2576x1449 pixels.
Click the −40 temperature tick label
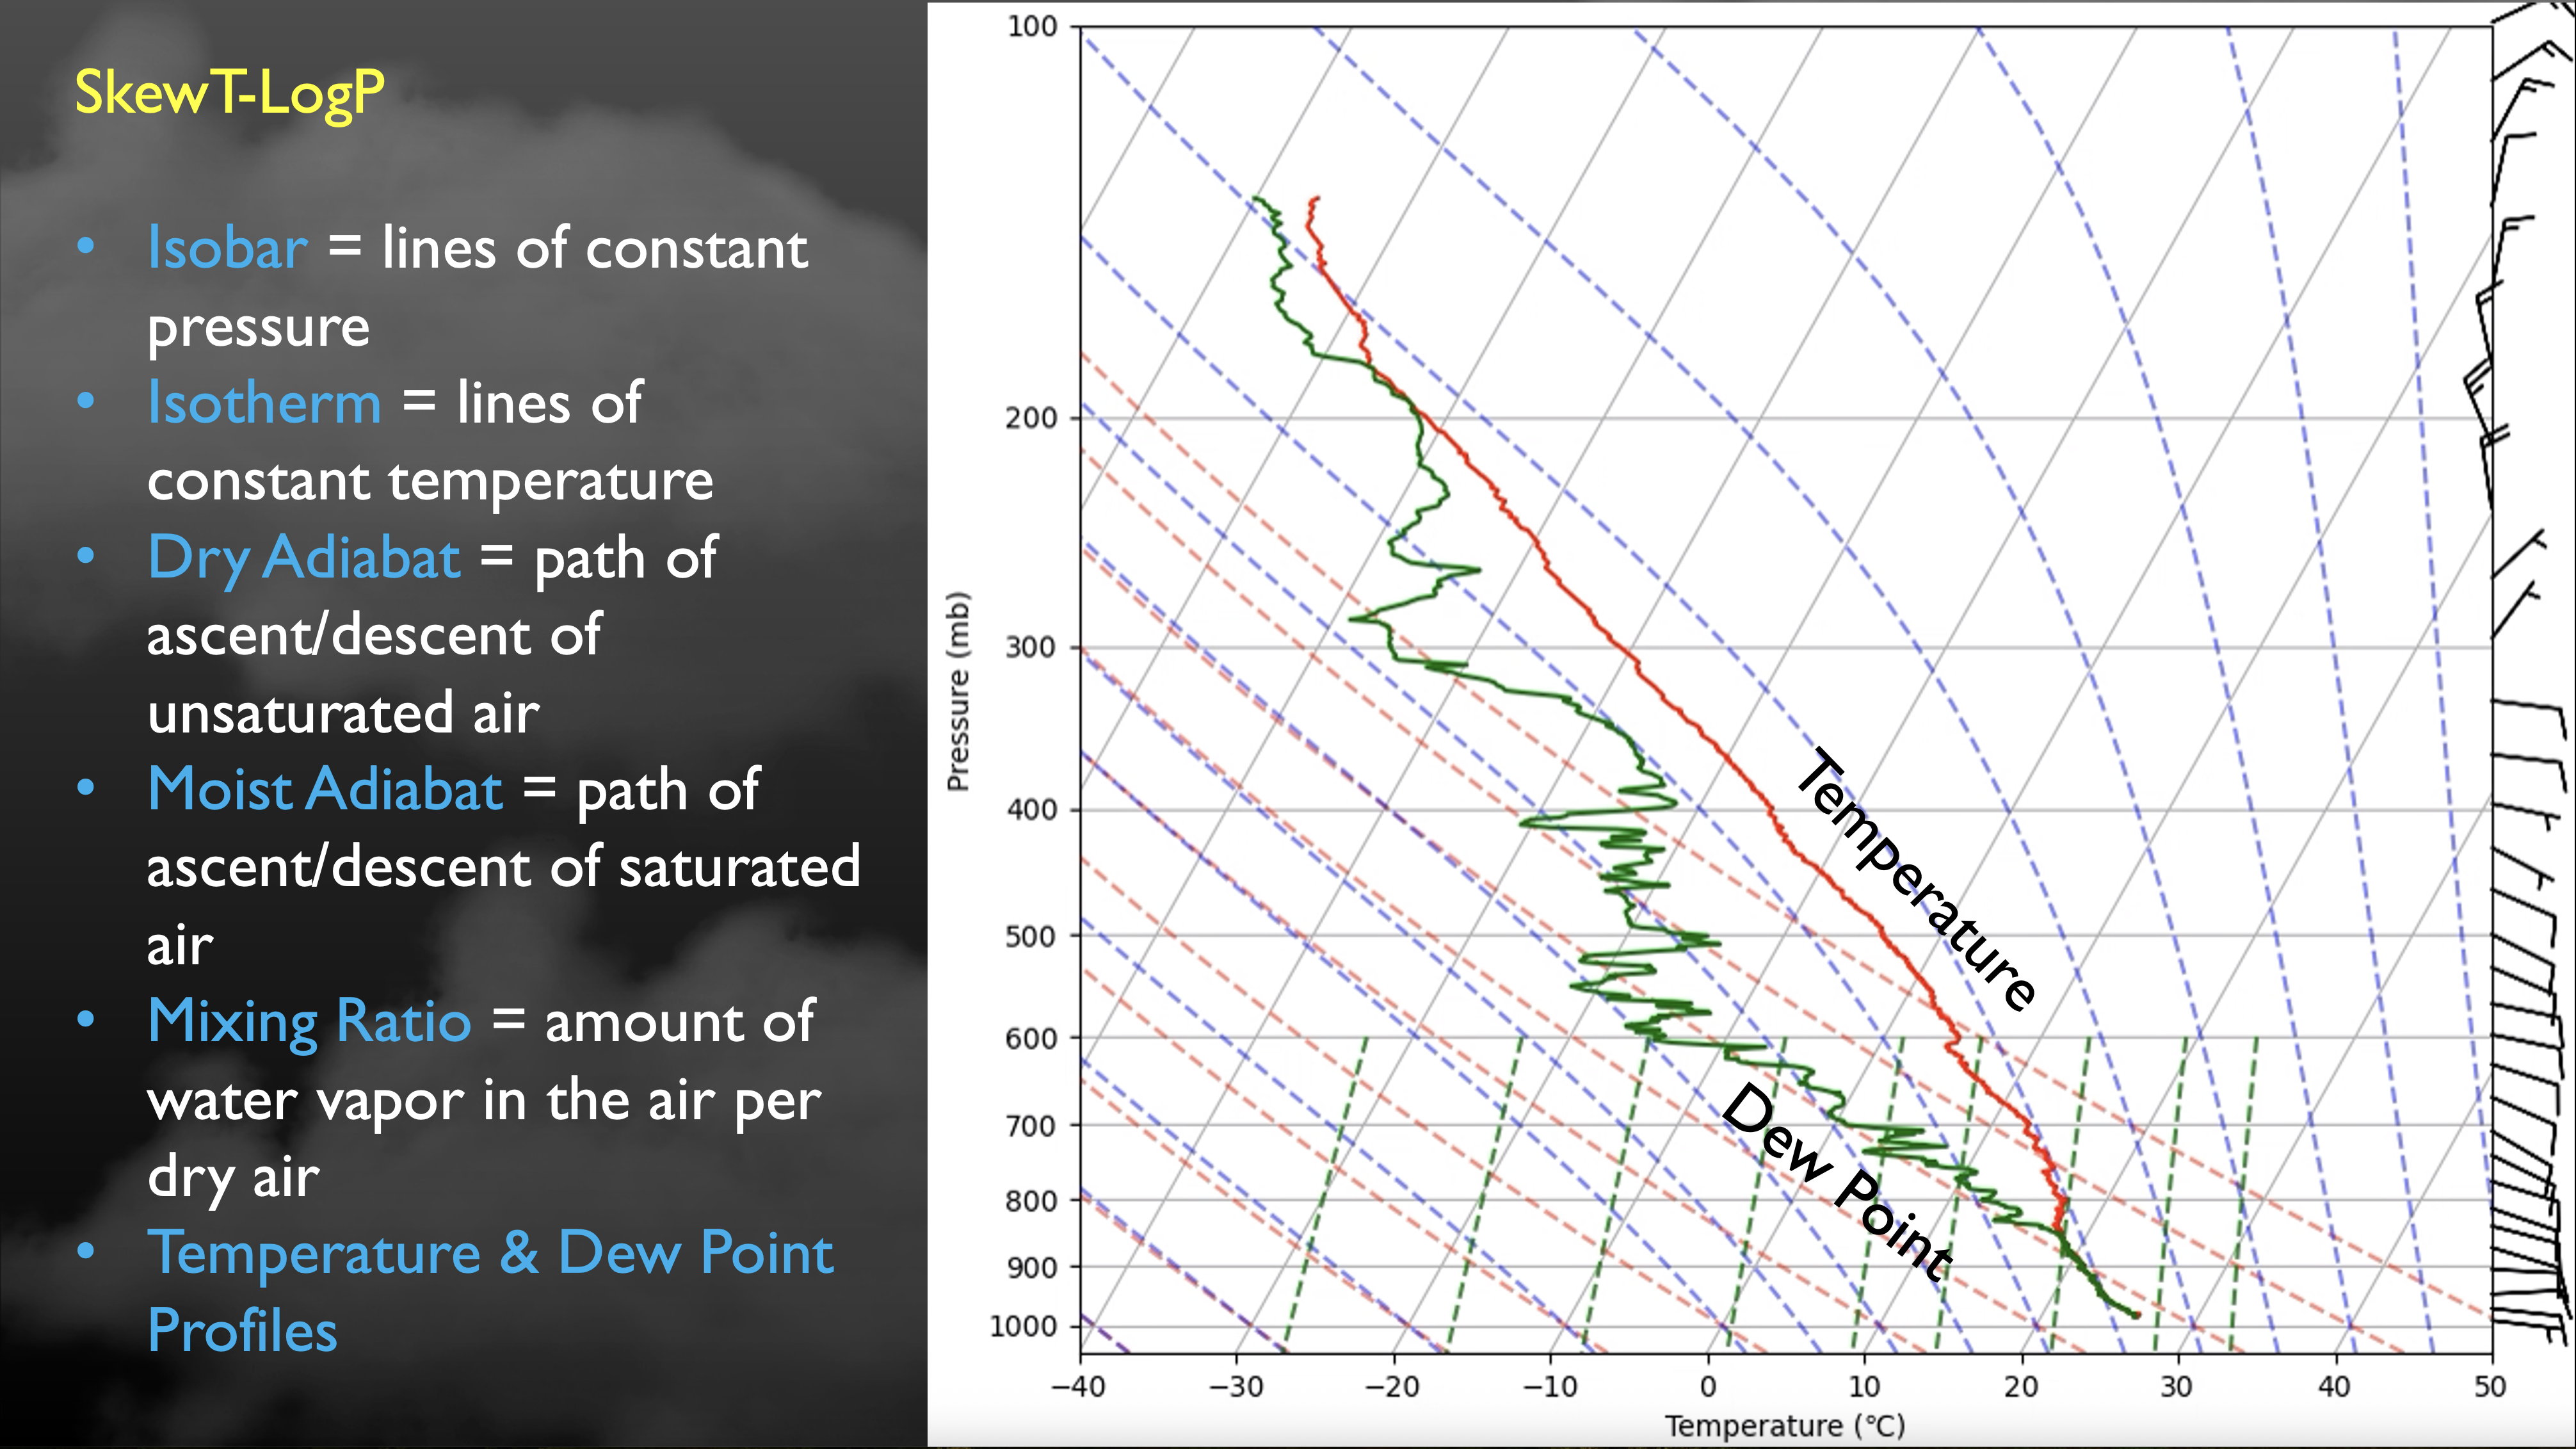pos(1078,1387)
